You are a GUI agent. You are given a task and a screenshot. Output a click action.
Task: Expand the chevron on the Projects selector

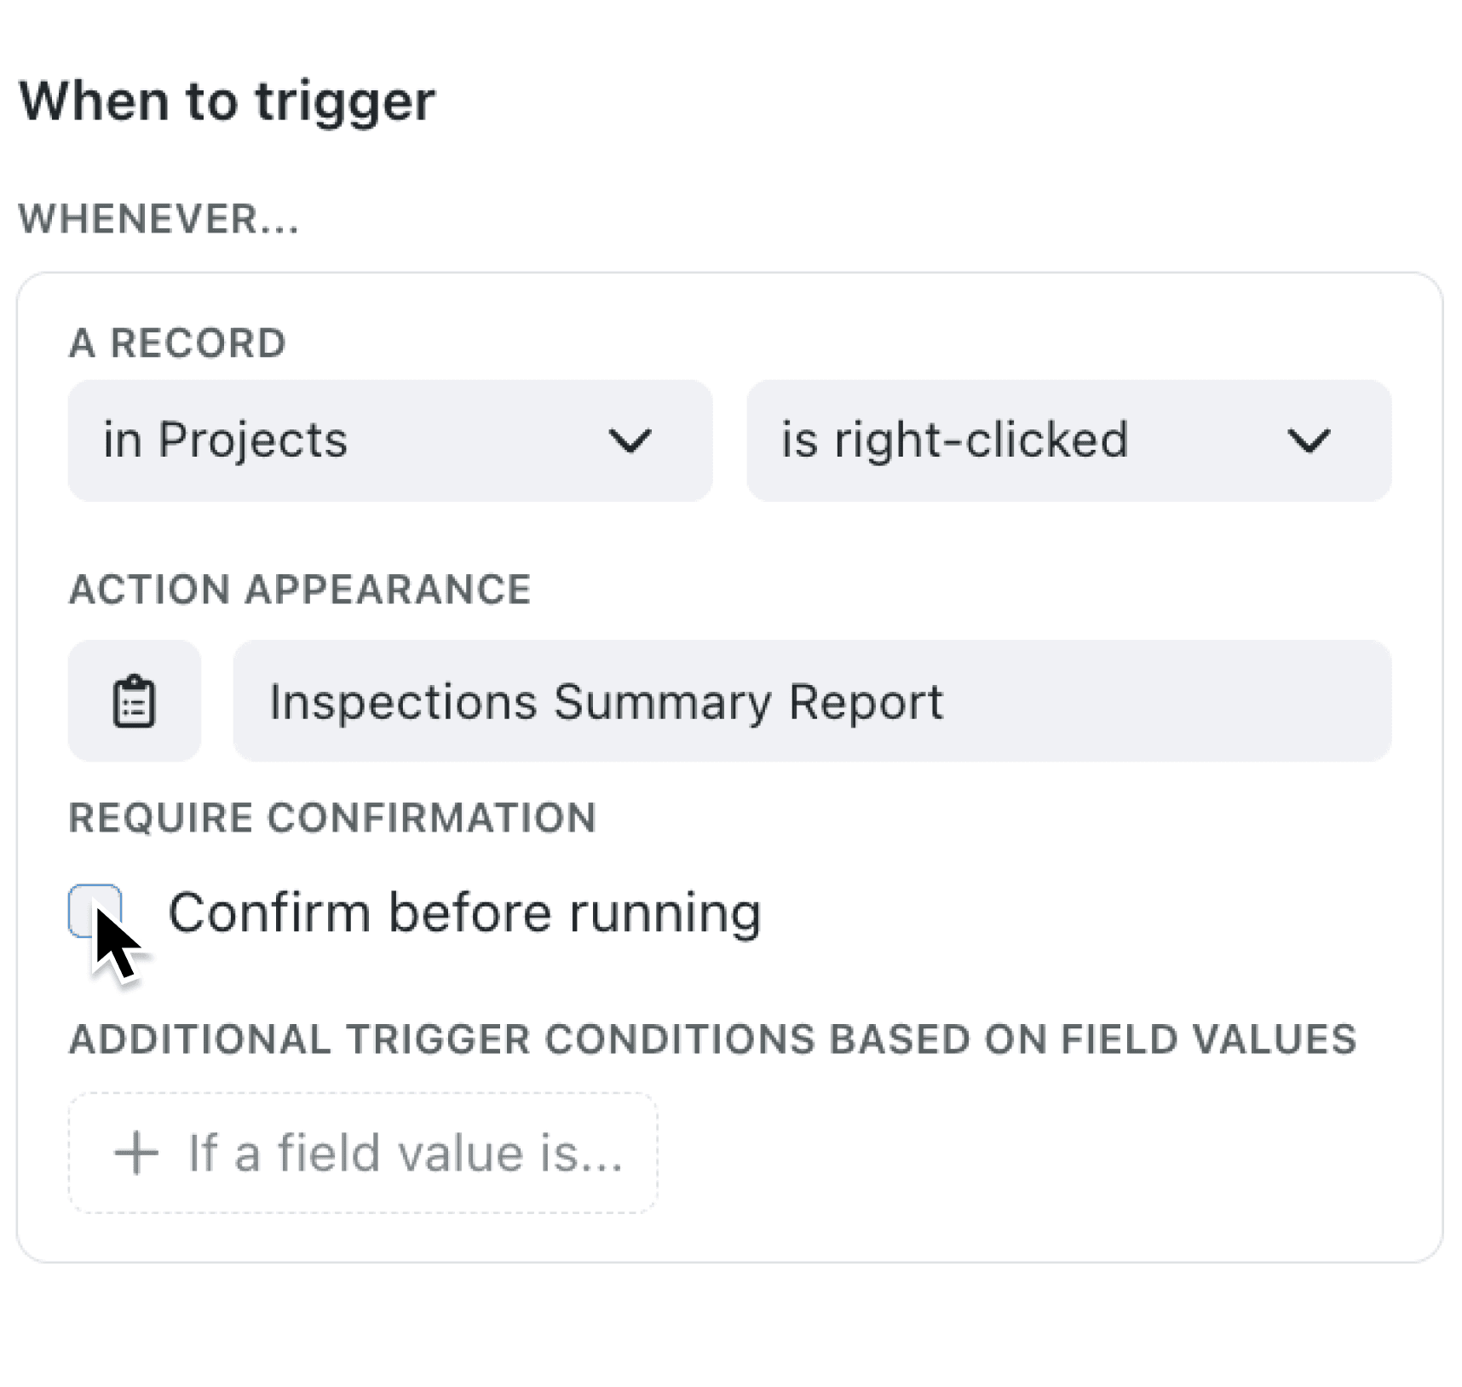(630, 440)
